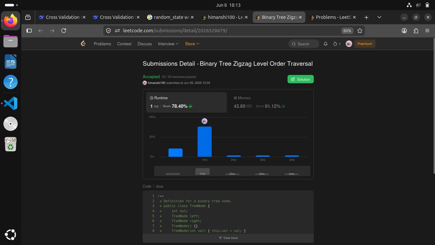Open the Firefox extensions puzzle icon

[416, 31]
